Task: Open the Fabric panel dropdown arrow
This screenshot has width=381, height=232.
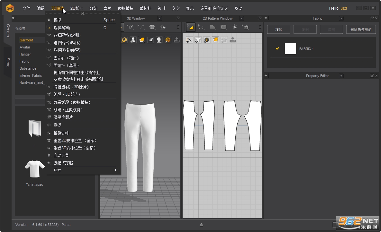Action: [x=341, y=18]
